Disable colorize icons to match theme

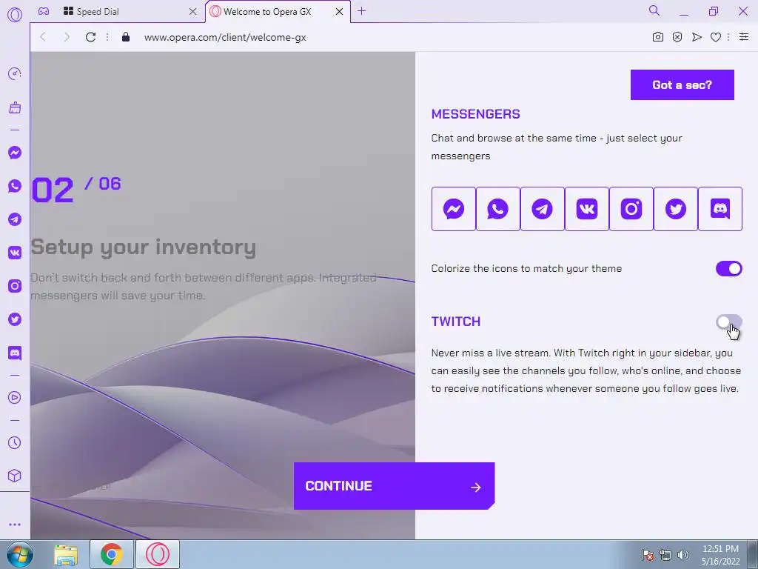729,268
